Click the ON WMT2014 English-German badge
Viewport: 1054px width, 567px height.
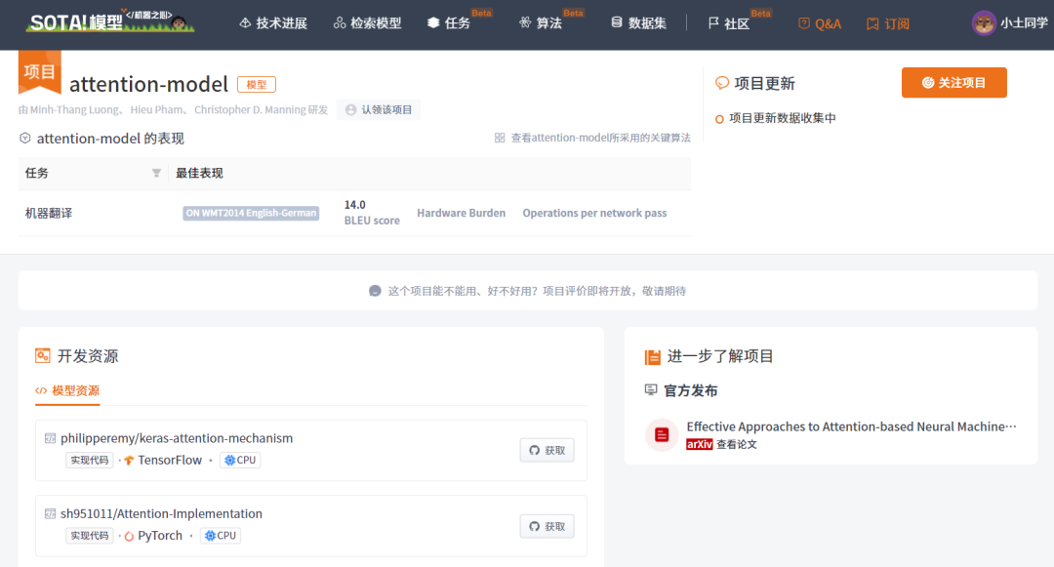pyautogui.click(x=251, y=213)
